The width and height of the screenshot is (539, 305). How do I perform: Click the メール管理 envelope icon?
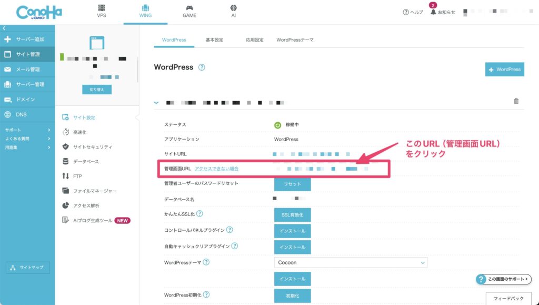click(7, 70)
